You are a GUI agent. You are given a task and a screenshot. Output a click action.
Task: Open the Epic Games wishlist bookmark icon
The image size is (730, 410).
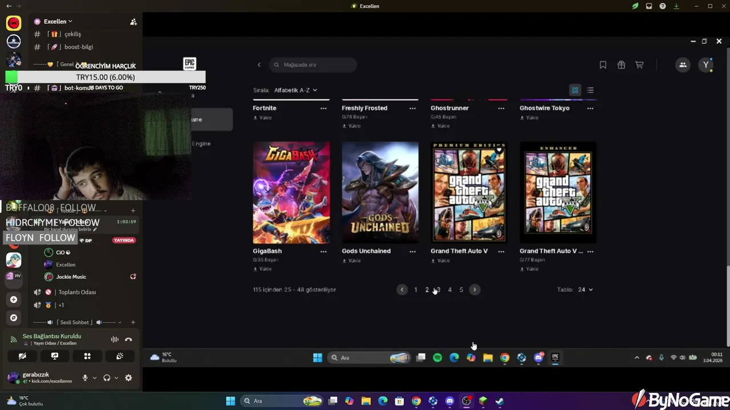click(x=603, y=65)
